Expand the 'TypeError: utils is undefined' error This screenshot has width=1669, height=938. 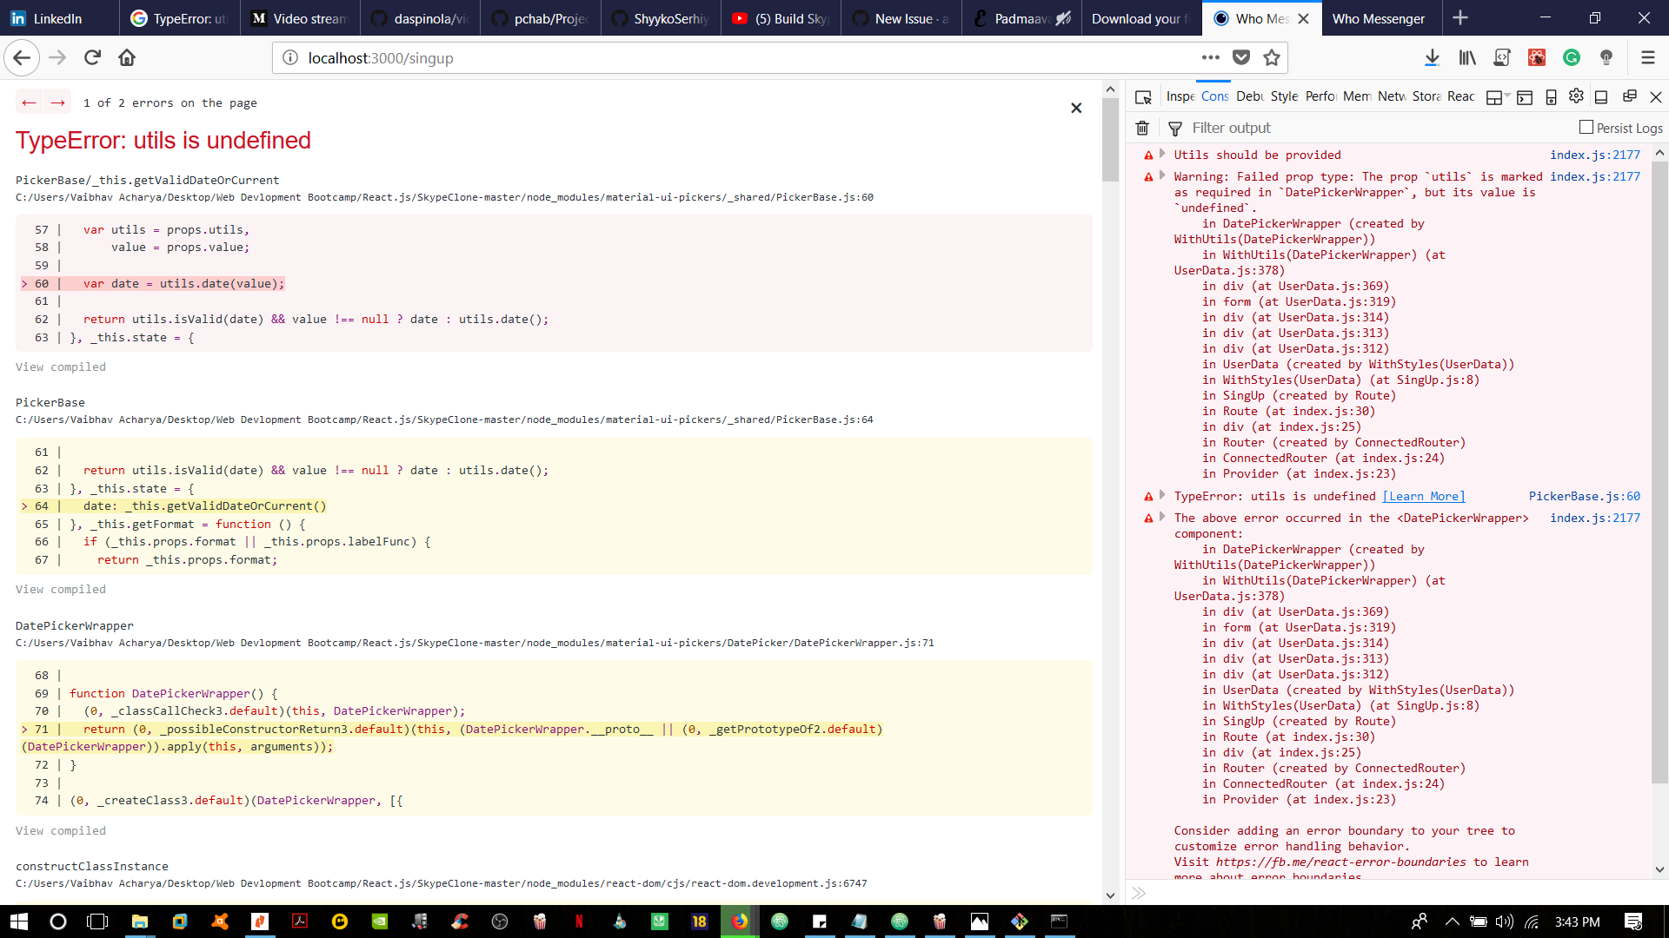point(1162,496)
